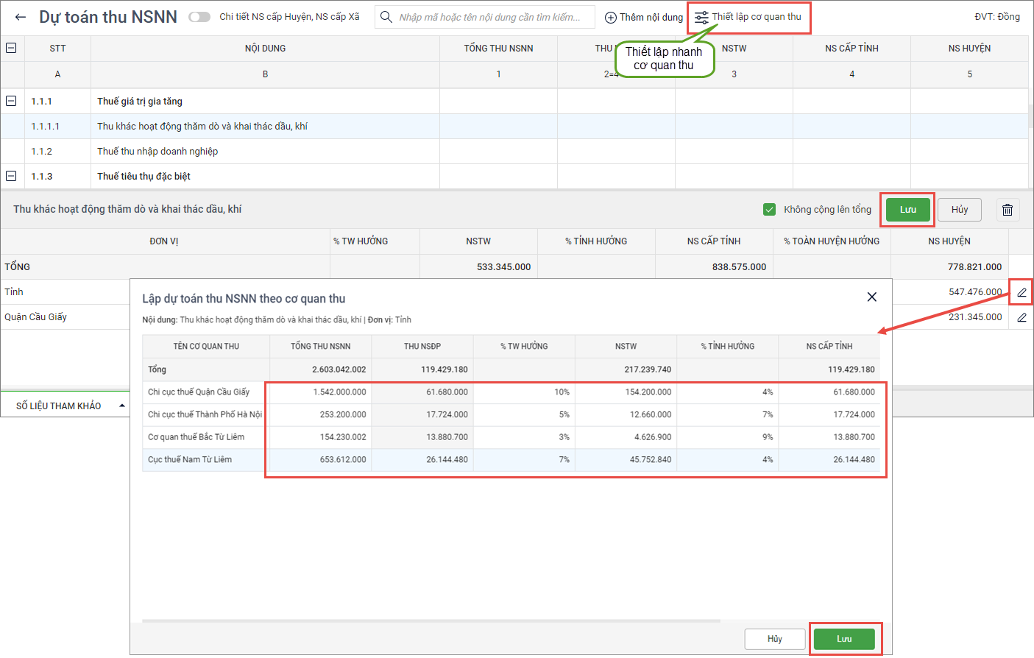The image size is (1034, 658).
Task: Collapse all rows using header minus box
Action: (11, 48)
